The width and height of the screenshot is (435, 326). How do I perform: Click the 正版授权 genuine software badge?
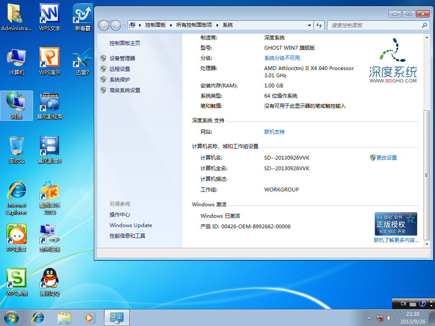tap(396, 224)
